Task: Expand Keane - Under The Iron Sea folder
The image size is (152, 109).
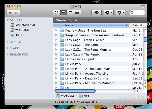Action: click(x=56, y=31)
